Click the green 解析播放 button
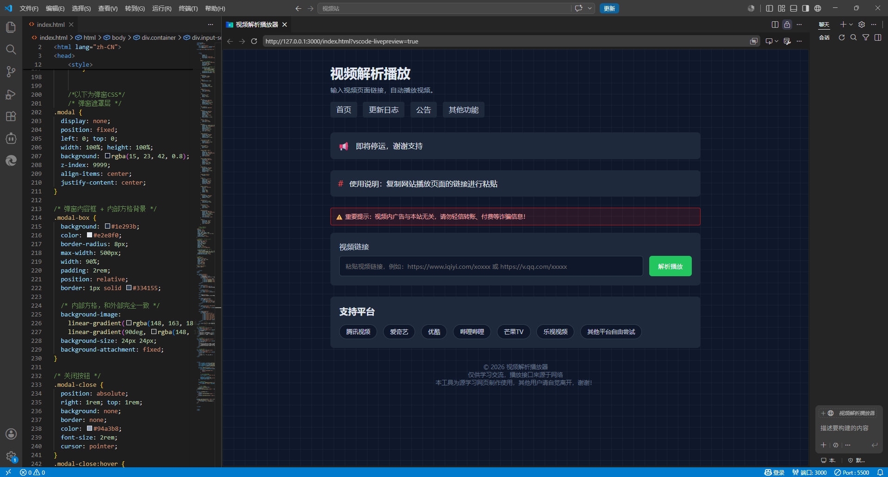 (x=670, y=266)
